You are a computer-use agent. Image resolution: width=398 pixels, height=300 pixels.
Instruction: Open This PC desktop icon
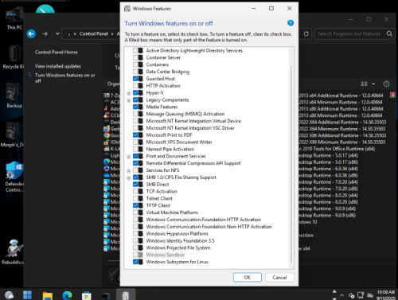point(14,18)
